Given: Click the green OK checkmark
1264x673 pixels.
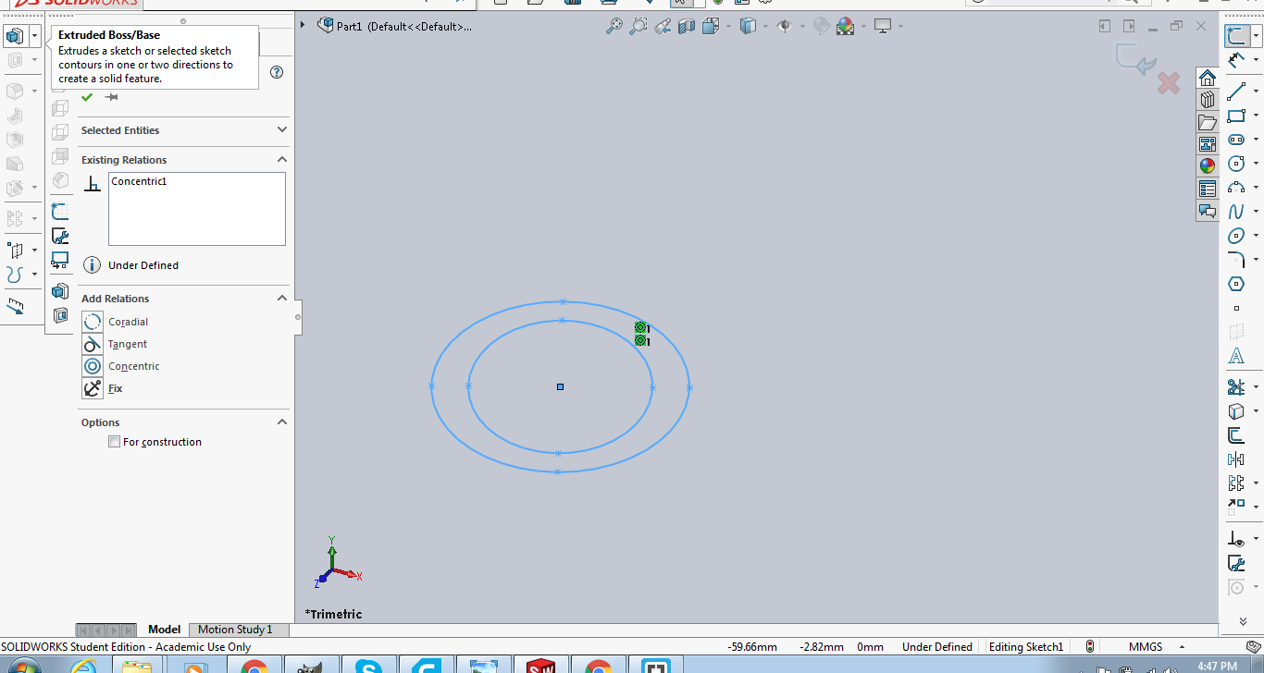Looking at the screenshot, I should point(87,97).
